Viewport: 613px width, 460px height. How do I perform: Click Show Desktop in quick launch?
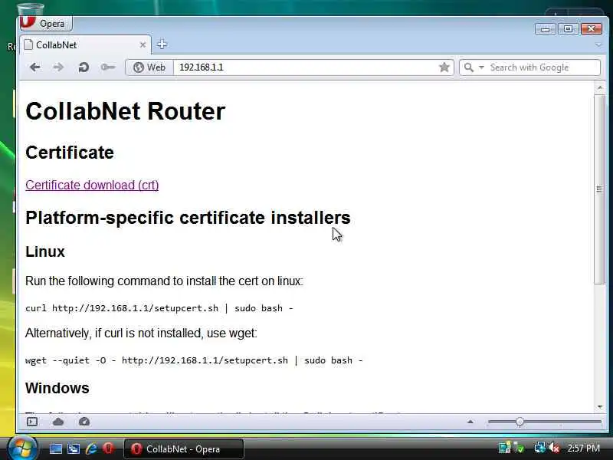[55, 449]
